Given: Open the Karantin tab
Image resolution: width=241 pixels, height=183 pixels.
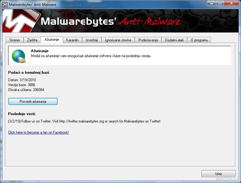Looking at the screenshot, I should pos(72,40).
